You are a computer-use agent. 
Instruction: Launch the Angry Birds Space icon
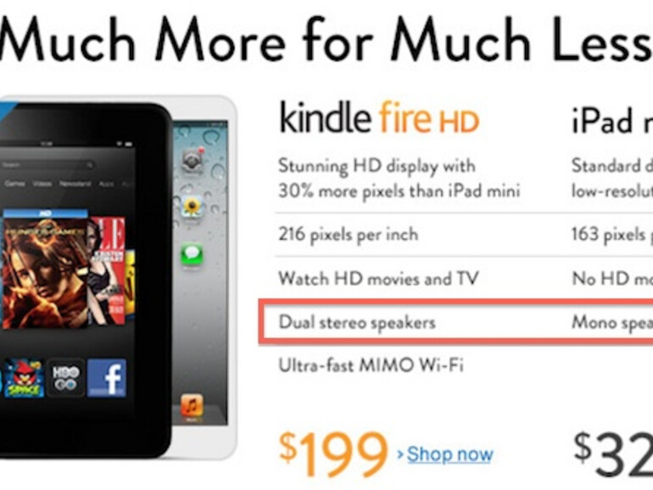24,378
